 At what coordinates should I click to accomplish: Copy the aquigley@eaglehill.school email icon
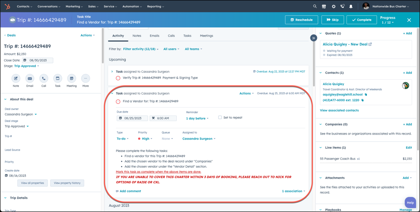366,95
